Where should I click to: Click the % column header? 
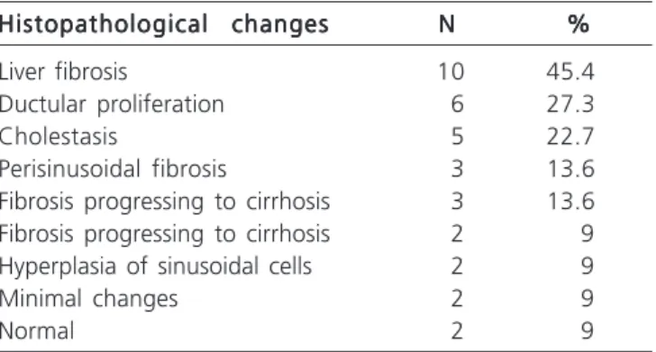click(x=579, y=23)
